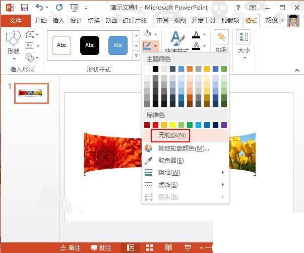Image resolution: width=304 pixels, height=253 pixels.
Task: Pick the yellow standard color swatch
Action: (172, 125)
